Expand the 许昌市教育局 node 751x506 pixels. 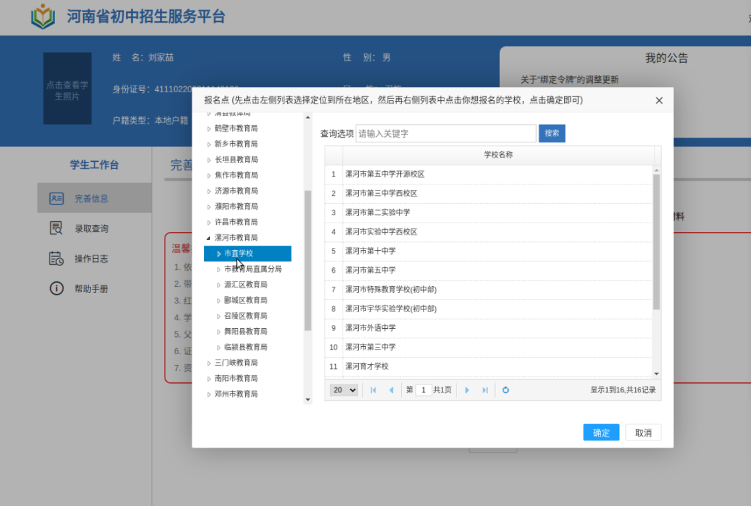209,223
